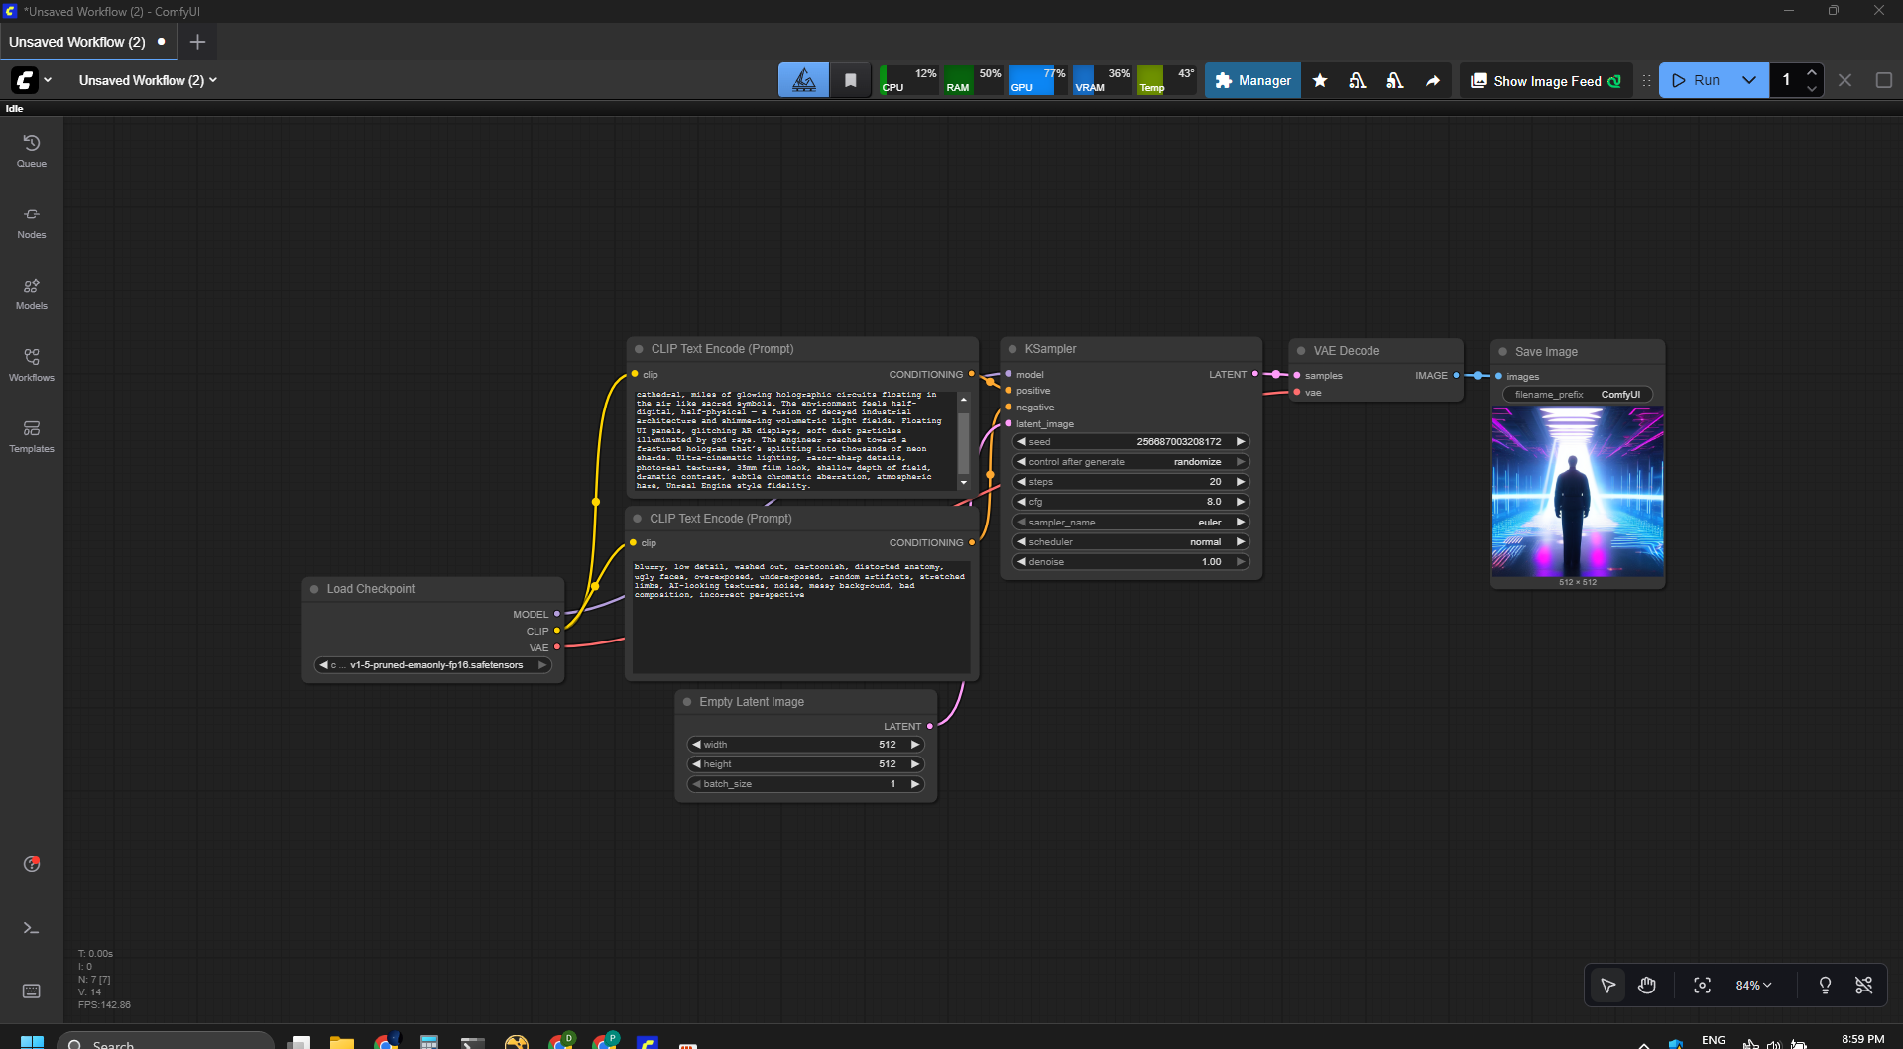
Task: Click the generated image preview in Save Image
Action: click(x=1578, y=492)
